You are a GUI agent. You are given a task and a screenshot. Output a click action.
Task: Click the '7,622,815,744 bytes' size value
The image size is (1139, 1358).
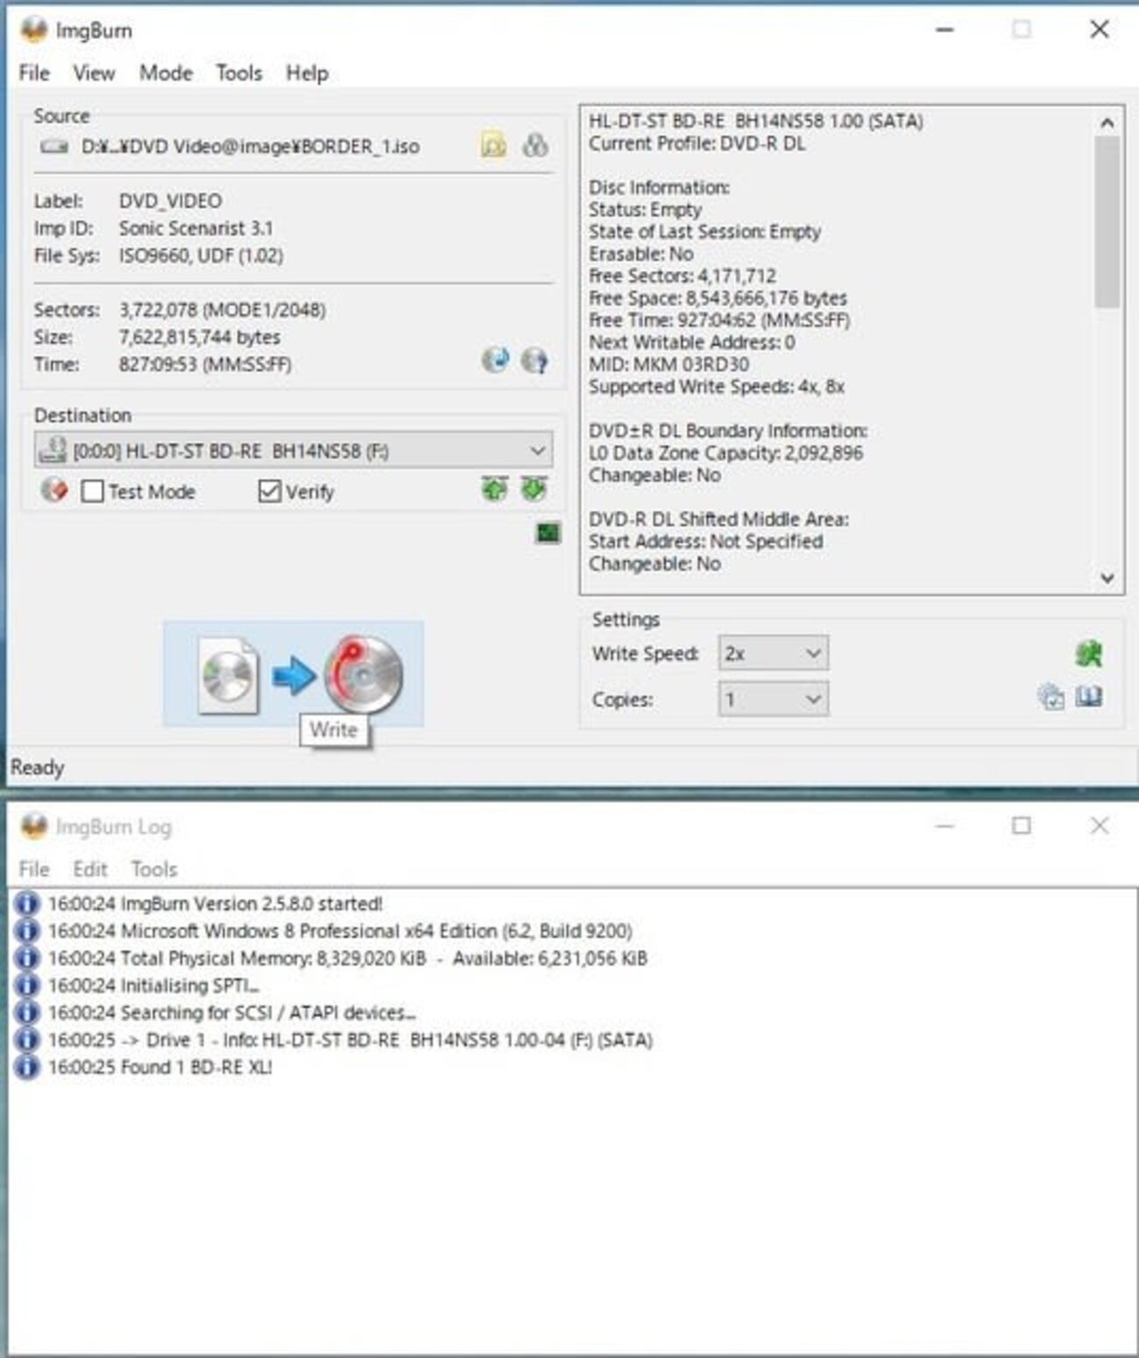pos(200,338)
